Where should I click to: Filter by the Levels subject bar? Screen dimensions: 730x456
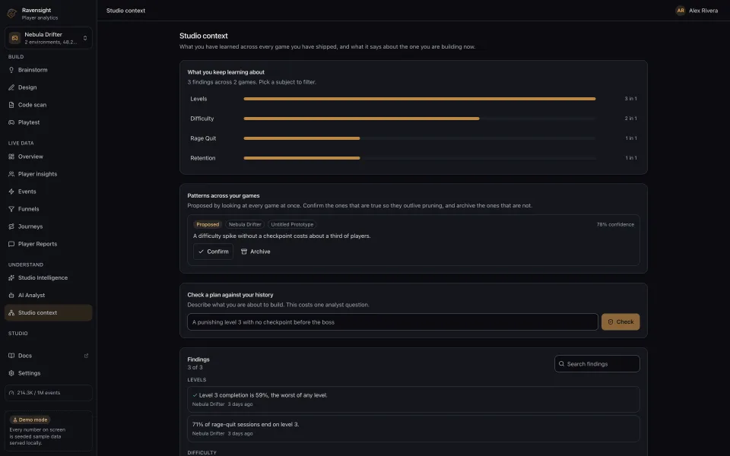click(x=414, y=99)
